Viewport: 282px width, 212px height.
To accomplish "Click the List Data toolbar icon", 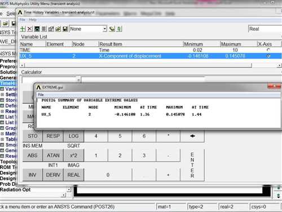I will click(44, 29).
